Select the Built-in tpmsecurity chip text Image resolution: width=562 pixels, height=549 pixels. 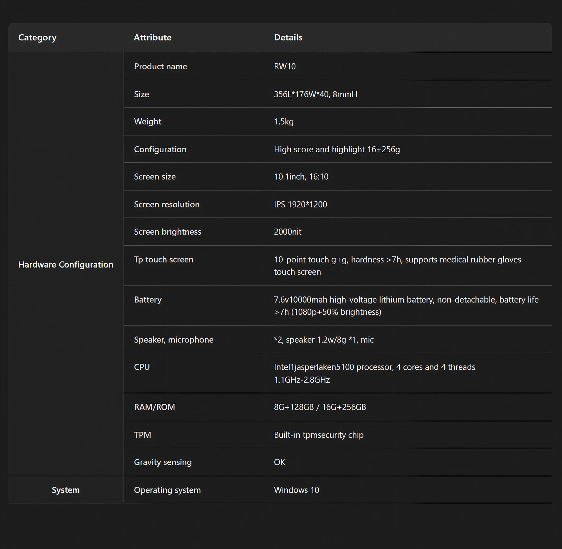point(319,435)
